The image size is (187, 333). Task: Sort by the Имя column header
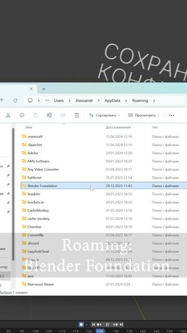pos(29,127)
